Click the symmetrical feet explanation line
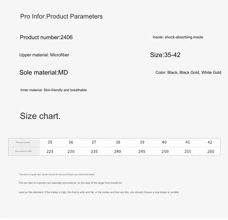 tap(70, 183)
